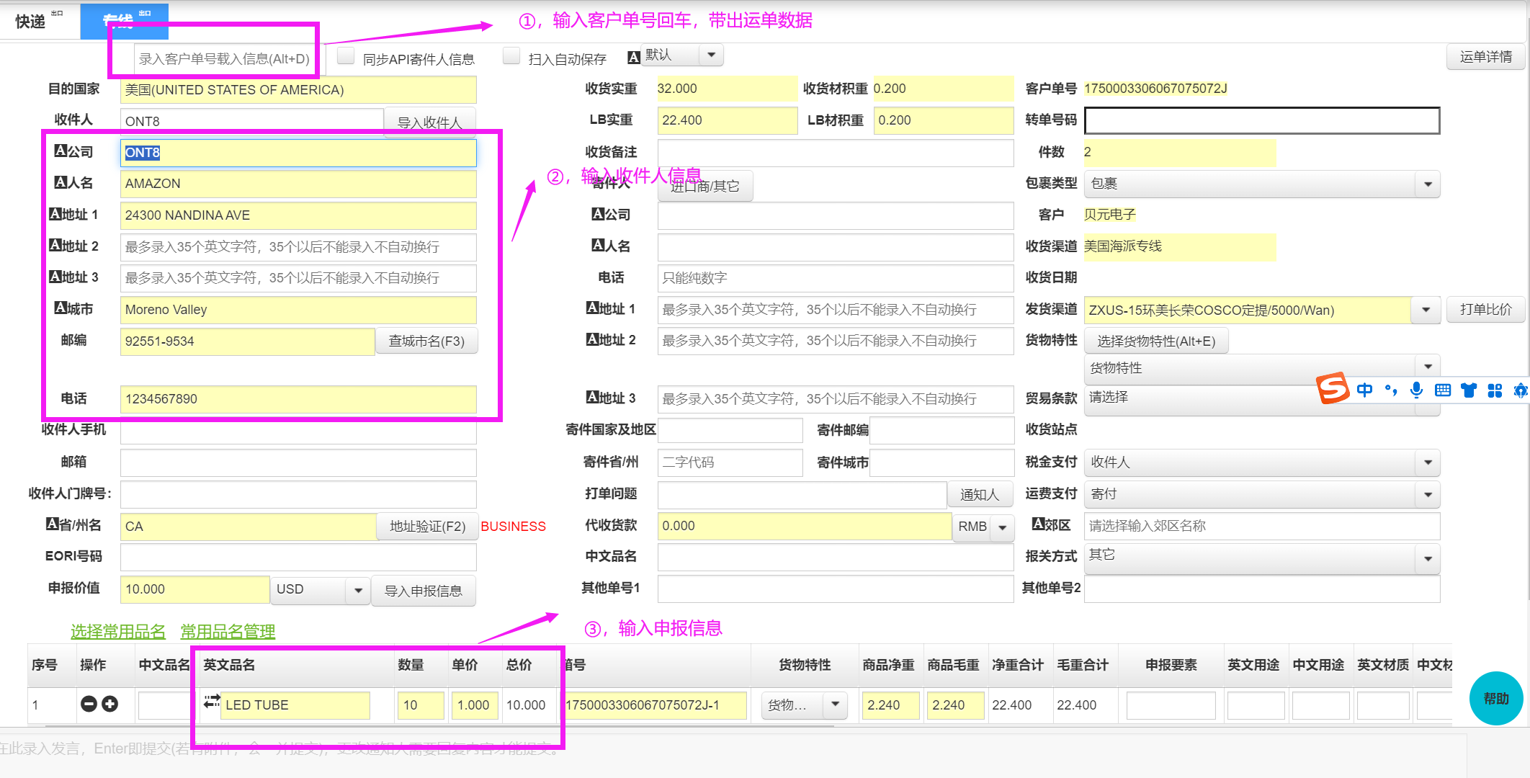This screenshot has width=1530, height=778.
Task: Click the 转单号码 input field
Action: tap(1261, 121)
